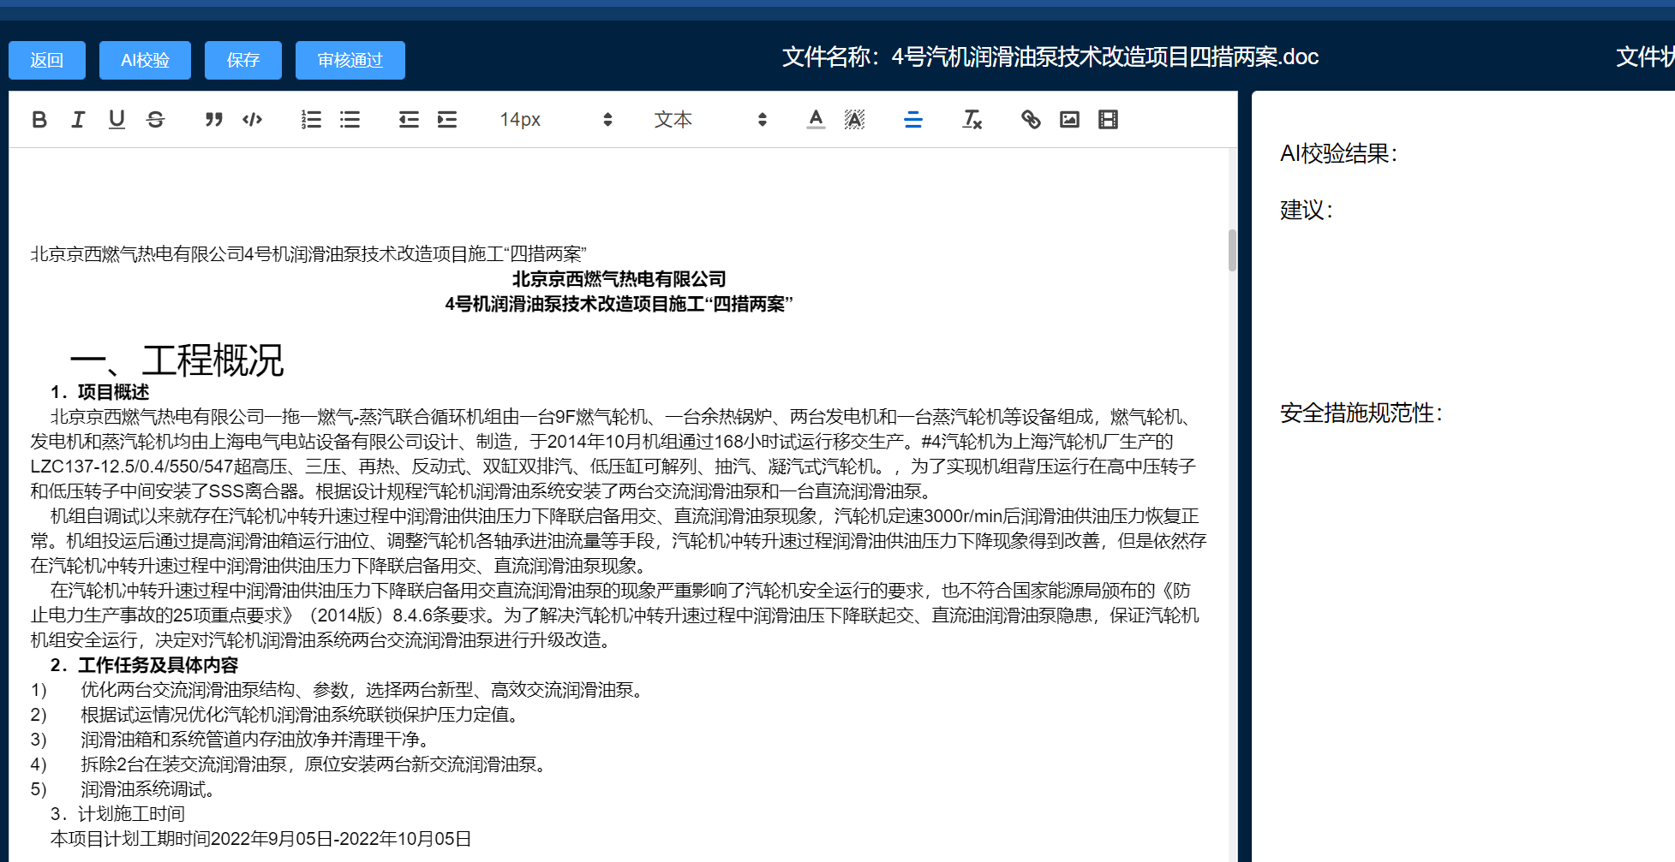Click list item 润滑油箱和系统管道内存油放净并清理干净
Viewport: 1675px width, 862px height.
coord(255,740)
